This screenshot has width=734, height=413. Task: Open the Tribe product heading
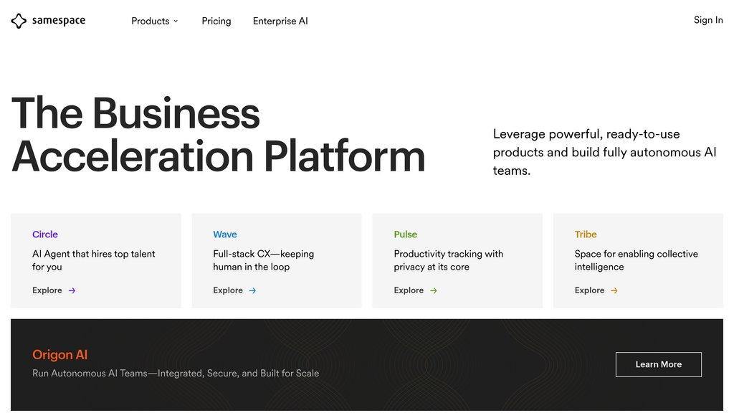click(x=586, y=234)
